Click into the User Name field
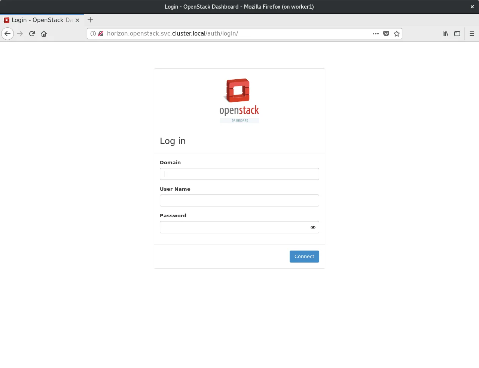The height and width of the screenshot is (368, 479). [x=239, y=200]
